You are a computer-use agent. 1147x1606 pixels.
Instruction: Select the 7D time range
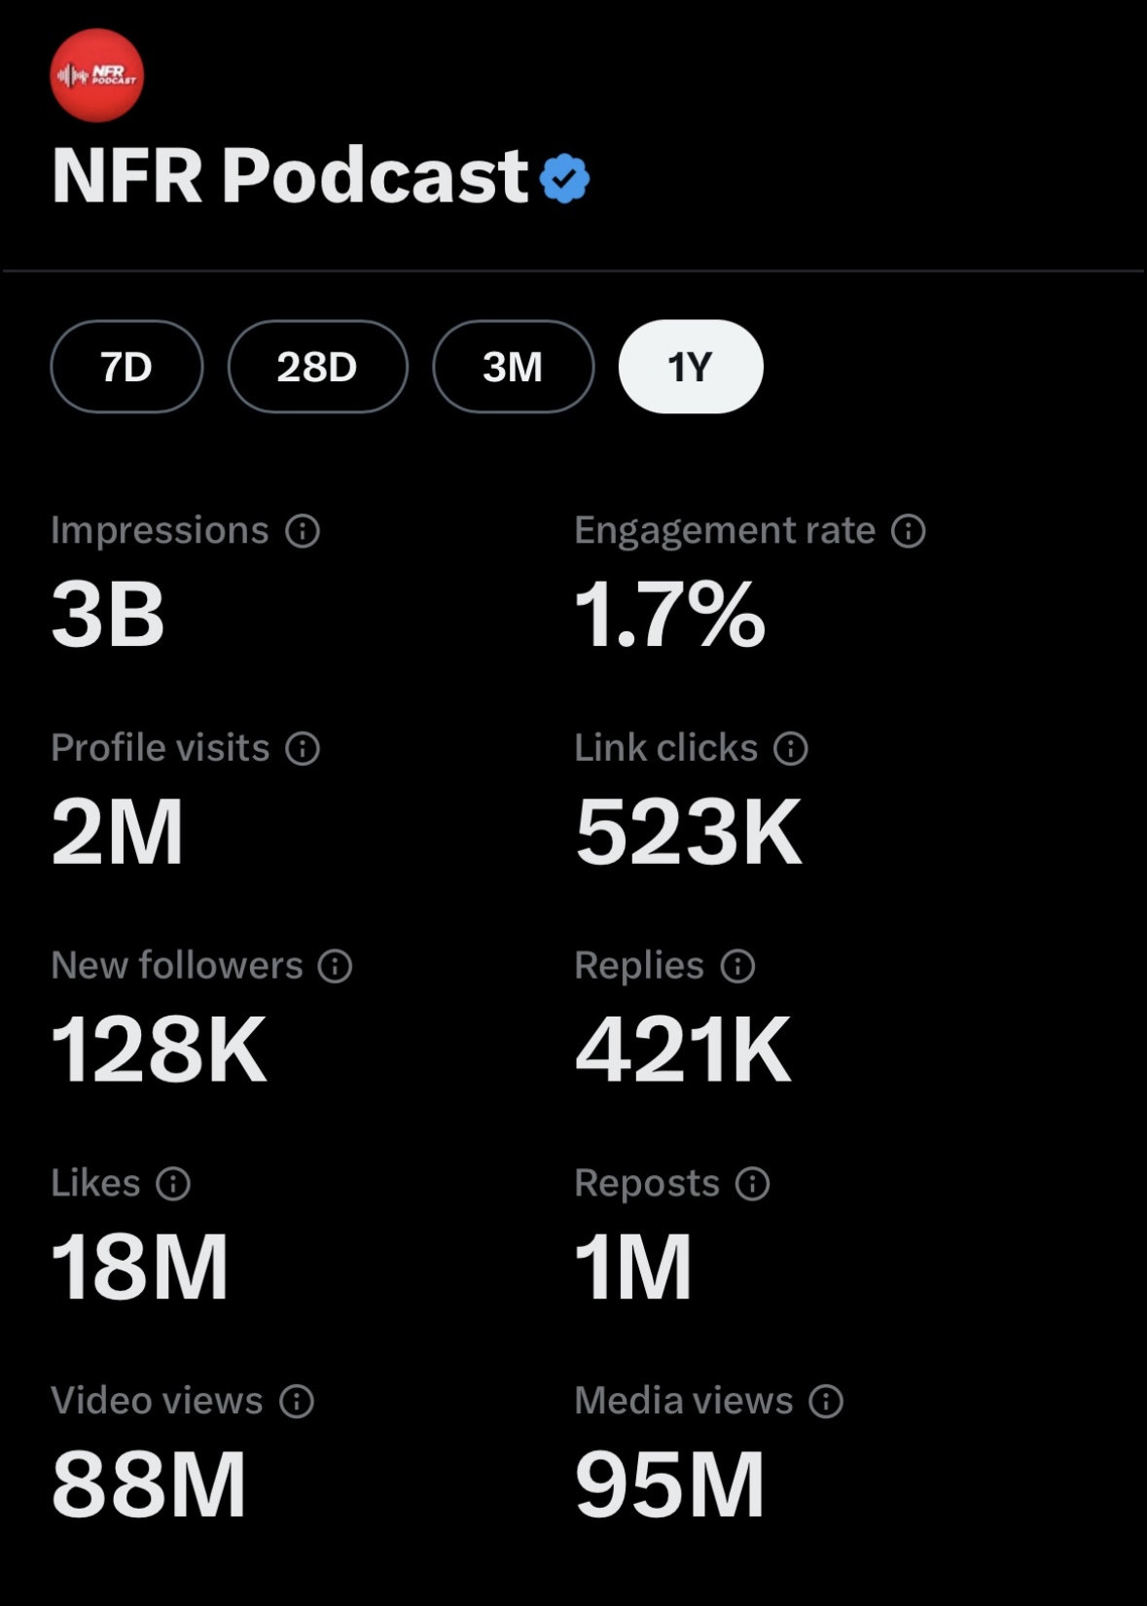(126, 368)
